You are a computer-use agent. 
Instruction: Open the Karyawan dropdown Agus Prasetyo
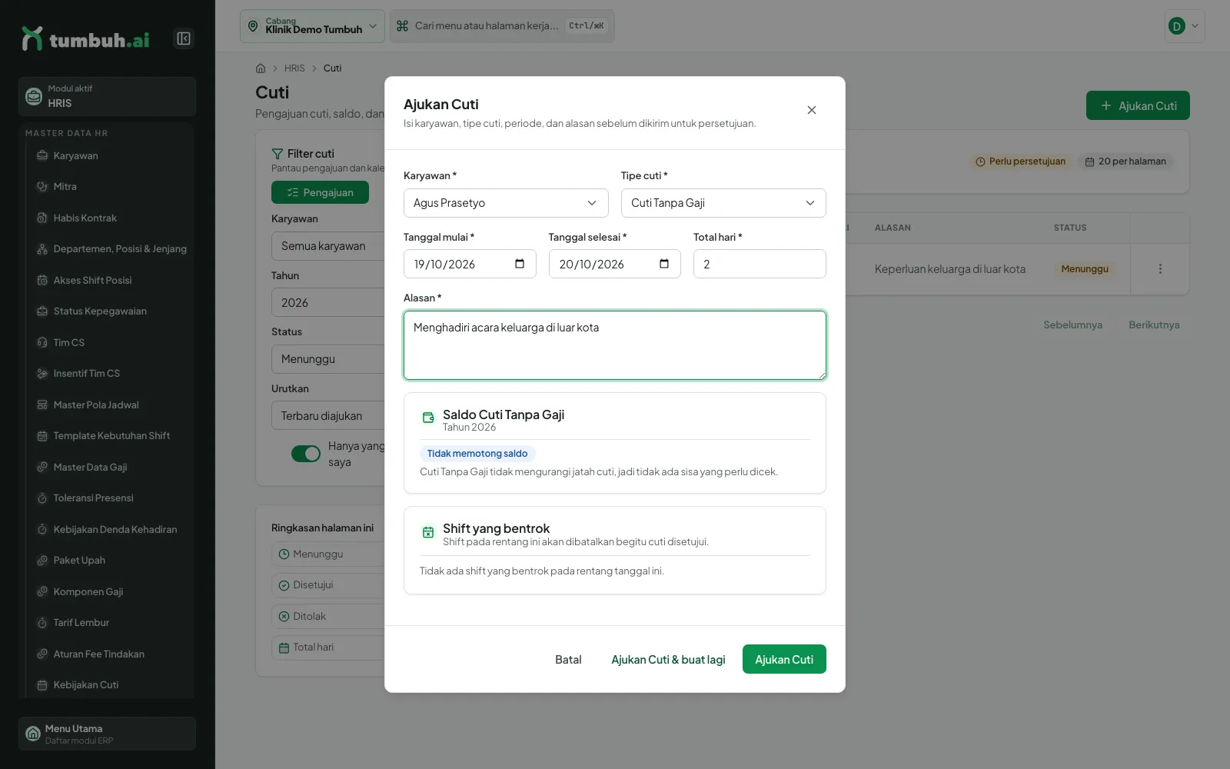(x=506, y=203)
